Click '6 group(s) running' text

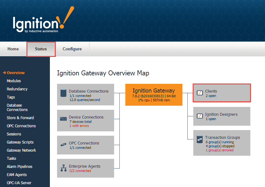click(219, 142)
